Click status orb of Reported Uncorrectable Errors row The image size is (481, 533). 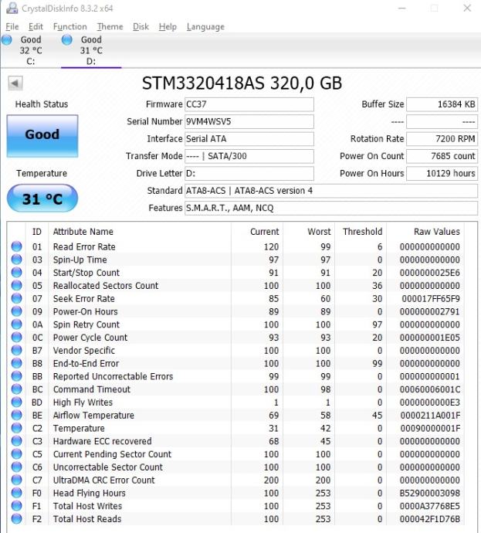[16, 376]
